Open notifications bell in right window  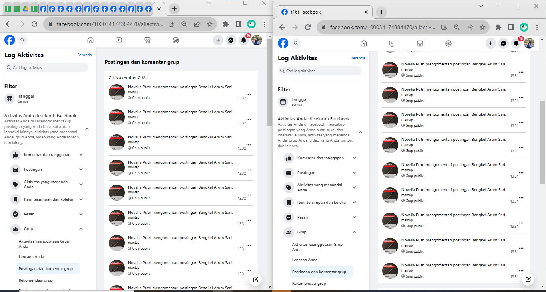516,43
